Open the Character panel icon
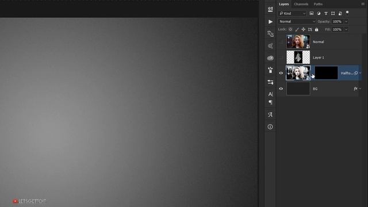 click(270, 94)
